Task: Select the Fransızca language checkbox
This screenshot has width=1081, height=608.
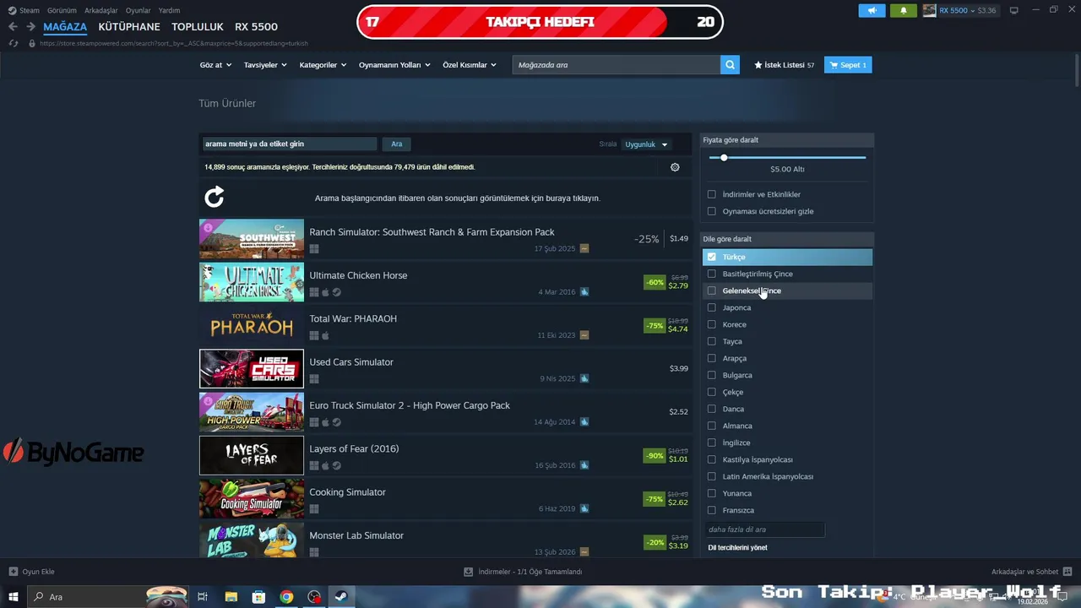Action: [711, 510]
